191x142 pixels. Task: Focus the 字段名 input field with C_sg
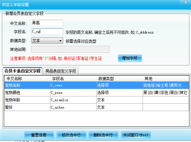pos(47,32)
